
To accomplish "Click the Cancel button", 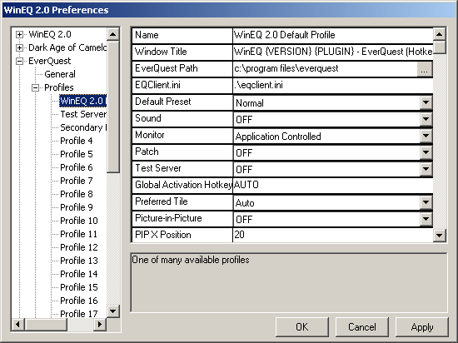I will pyautogui.click(x=362, y=327).
